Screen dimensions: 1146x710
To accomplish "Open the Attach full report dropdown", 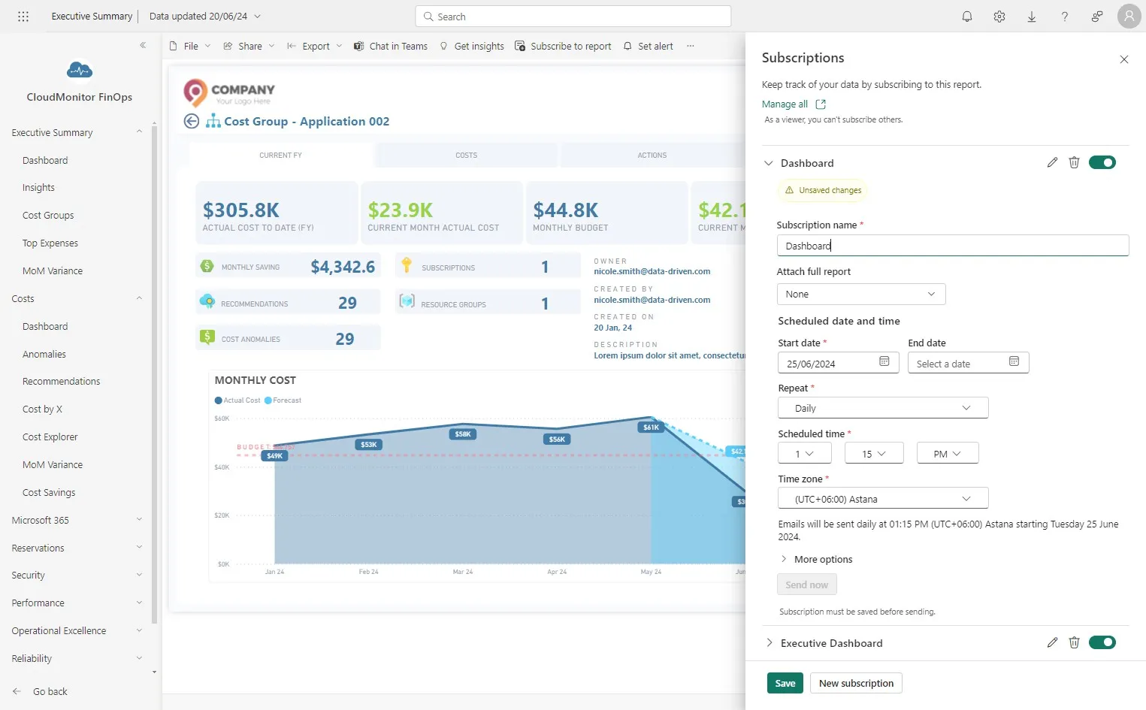I will (x=861, y=294).
